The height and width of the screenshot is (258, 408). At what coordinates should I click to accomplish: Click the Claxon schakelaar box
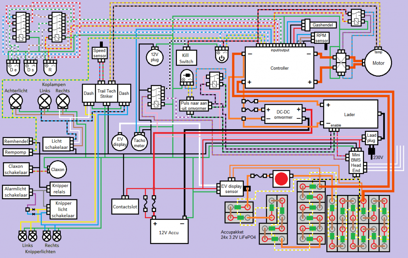point(16,169)
